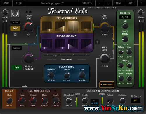This screenshot has height=114, width=146.
Task: Click LOAD in the top bar
Action: (x=119, y=3)
